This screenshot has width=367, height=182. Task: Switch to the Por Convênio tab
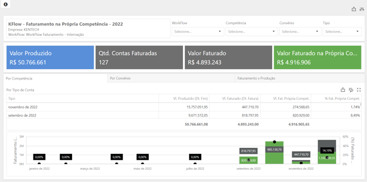[171, 78]
